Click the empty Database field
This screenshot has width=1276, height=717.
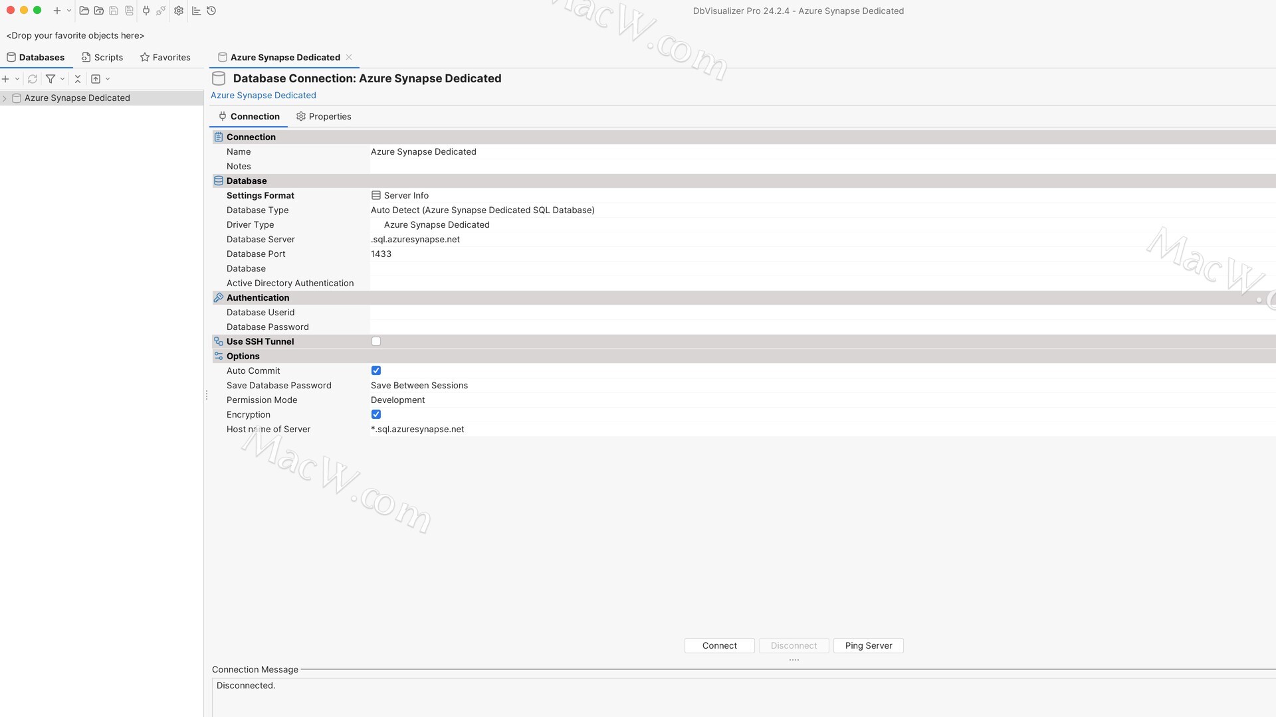pyautogui.click(x=823, y=268)
